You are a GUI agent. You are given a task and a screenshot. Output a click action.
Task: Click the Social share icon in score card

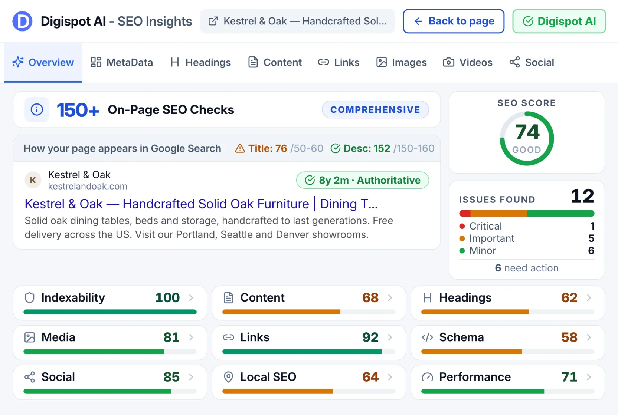pos(30,377)
